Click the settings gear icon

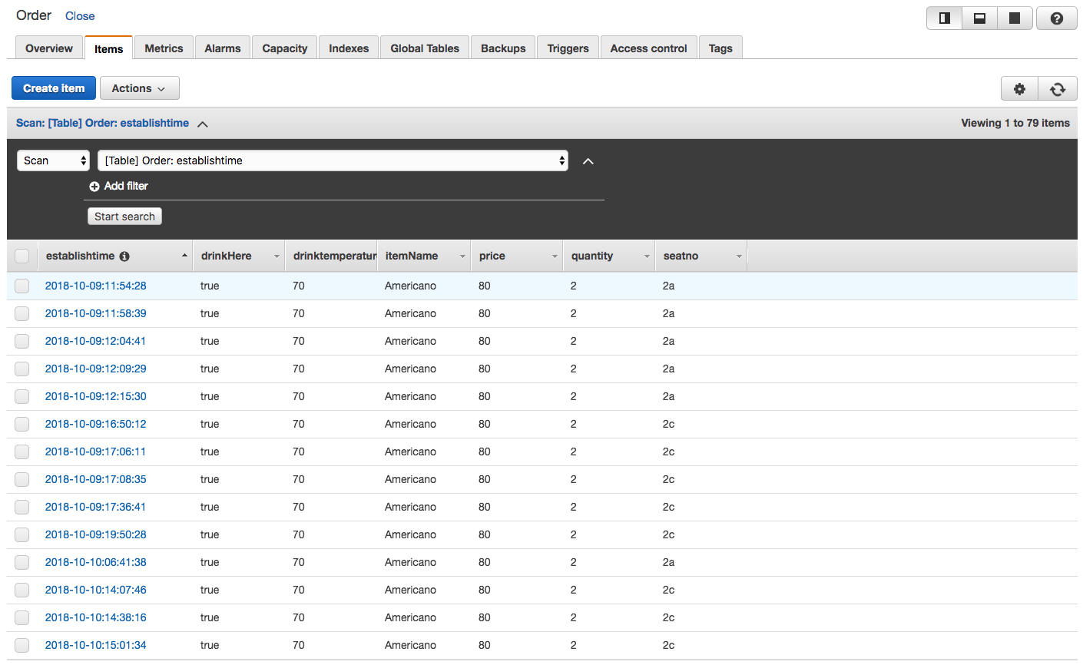pyautogui.click(x=1019, y=89)
